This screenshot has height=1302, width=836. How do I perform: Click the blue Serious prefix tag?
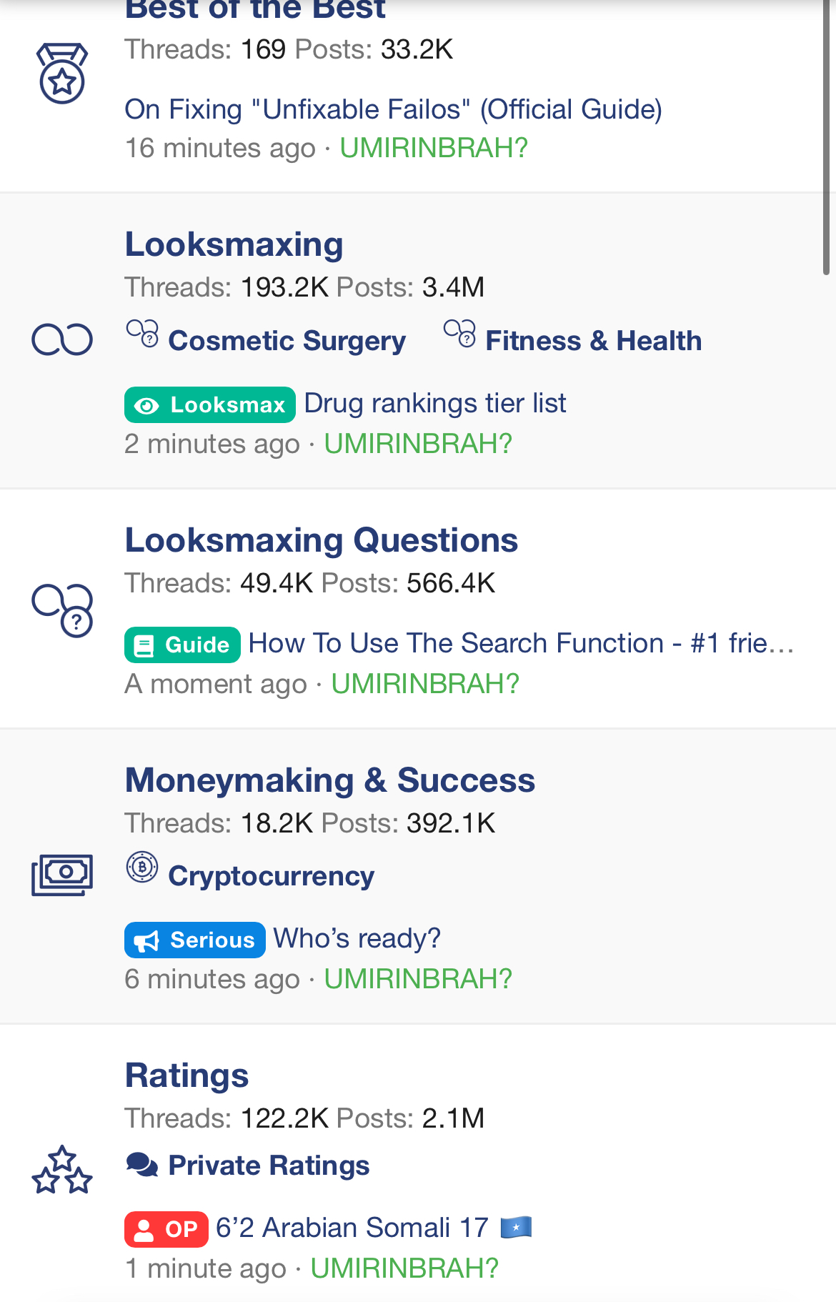pos(195,940)
